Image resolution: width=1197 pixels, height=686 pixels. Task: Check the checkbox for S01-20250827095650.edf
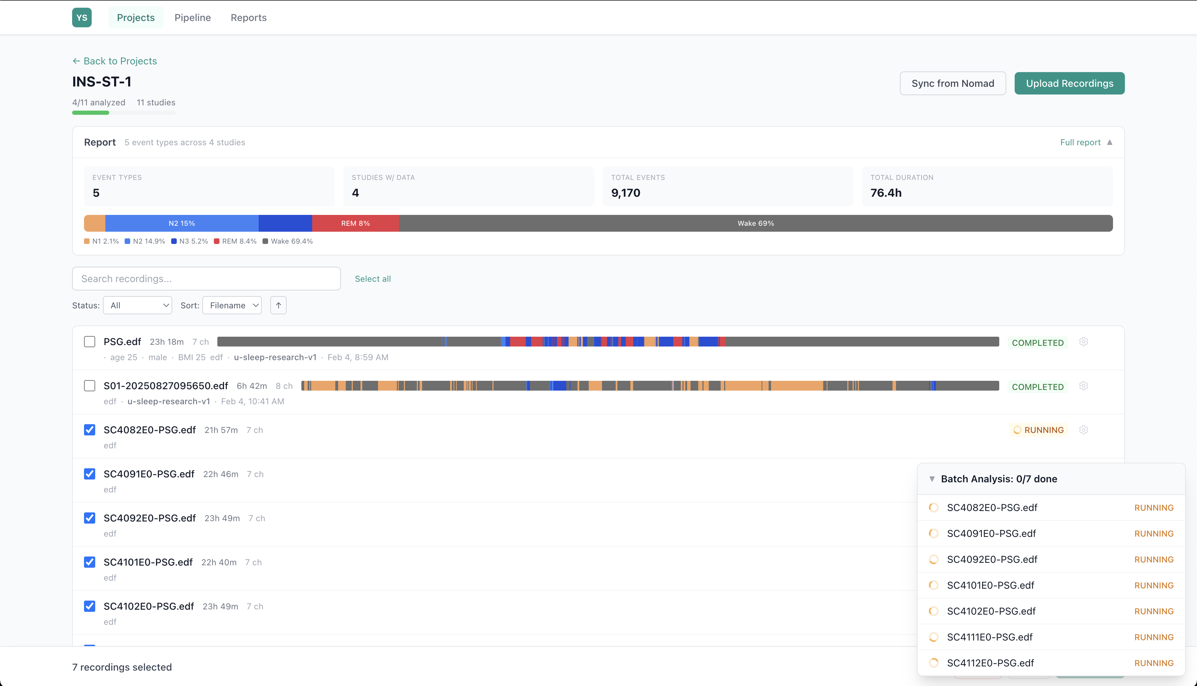89,385
